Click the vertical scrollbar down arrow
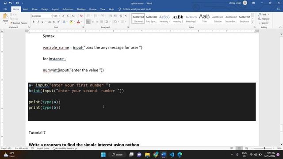The height and width of the screenshot is (159, 283). [x=281, y=144]
